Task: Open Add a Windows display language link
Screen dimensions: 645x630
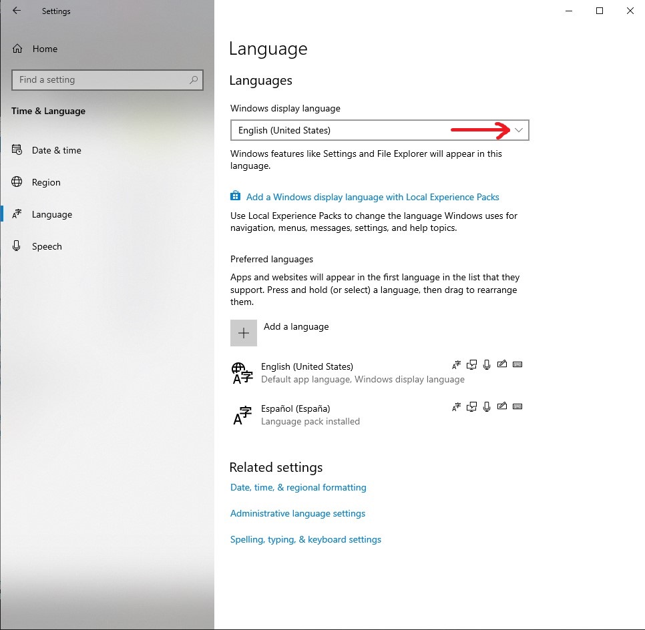Action: click(x=373, y=197)
